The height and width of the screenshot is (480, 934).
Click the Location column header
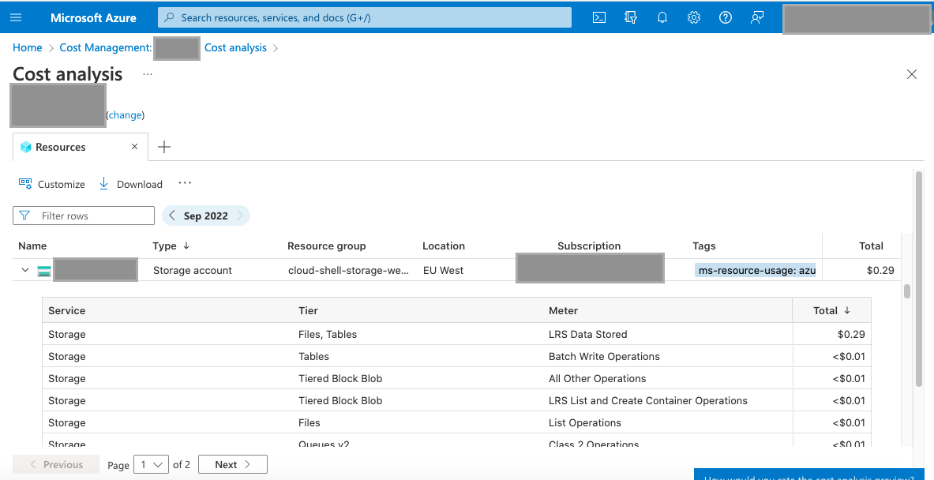click(443, 246)
